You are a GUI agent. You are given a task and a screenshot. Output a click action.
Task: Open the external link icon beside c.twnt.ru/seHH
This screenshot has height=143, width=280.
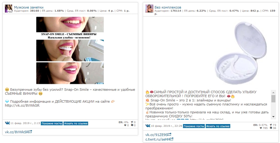172,139
